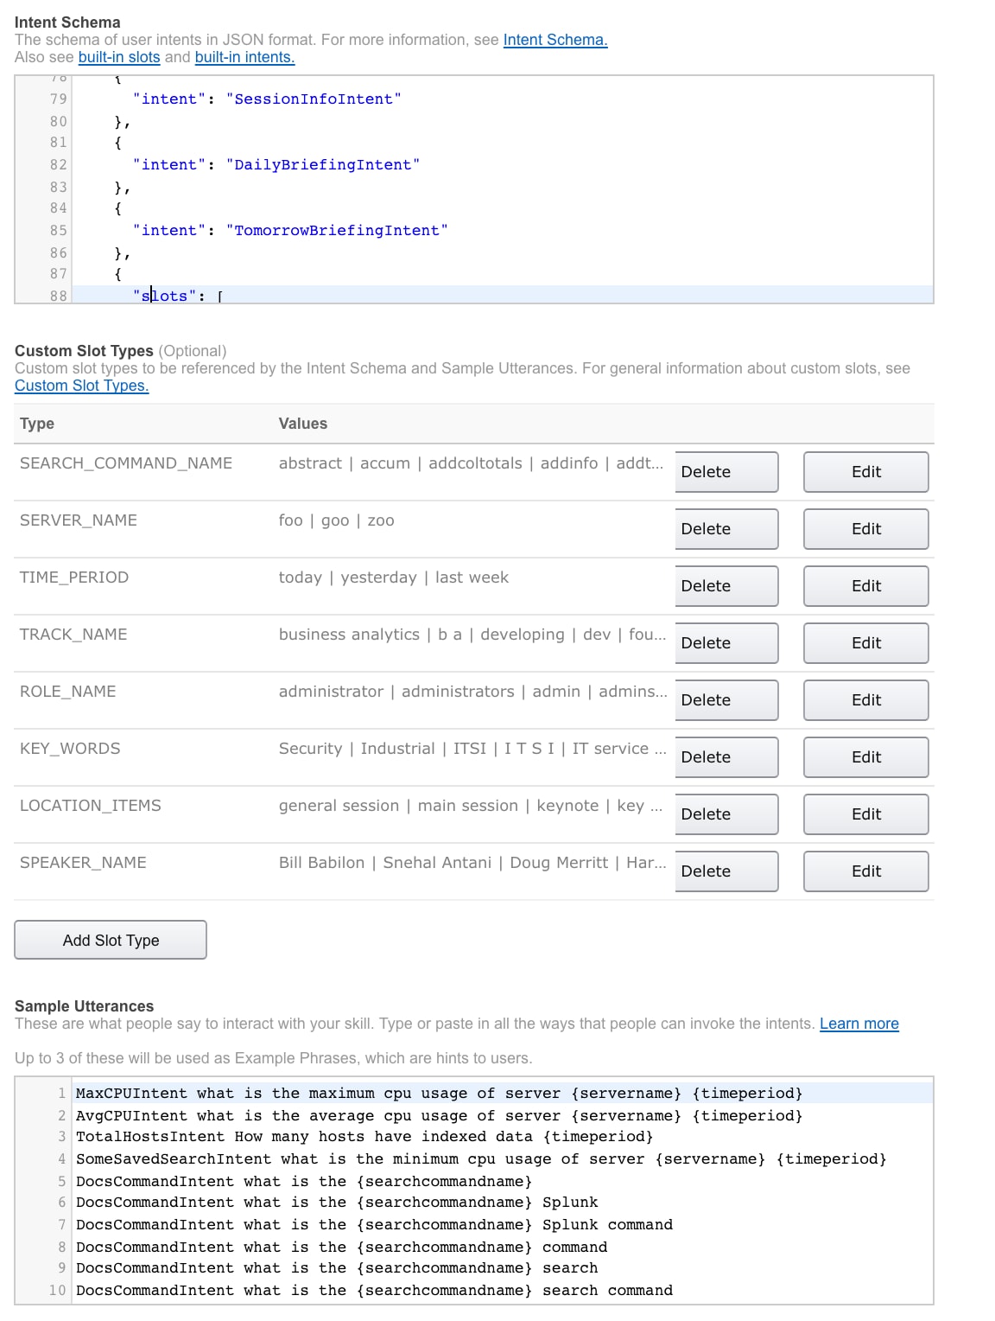Delete the SPEAKER_NAME slot type

pyautogui.click(x=726, y=871)
